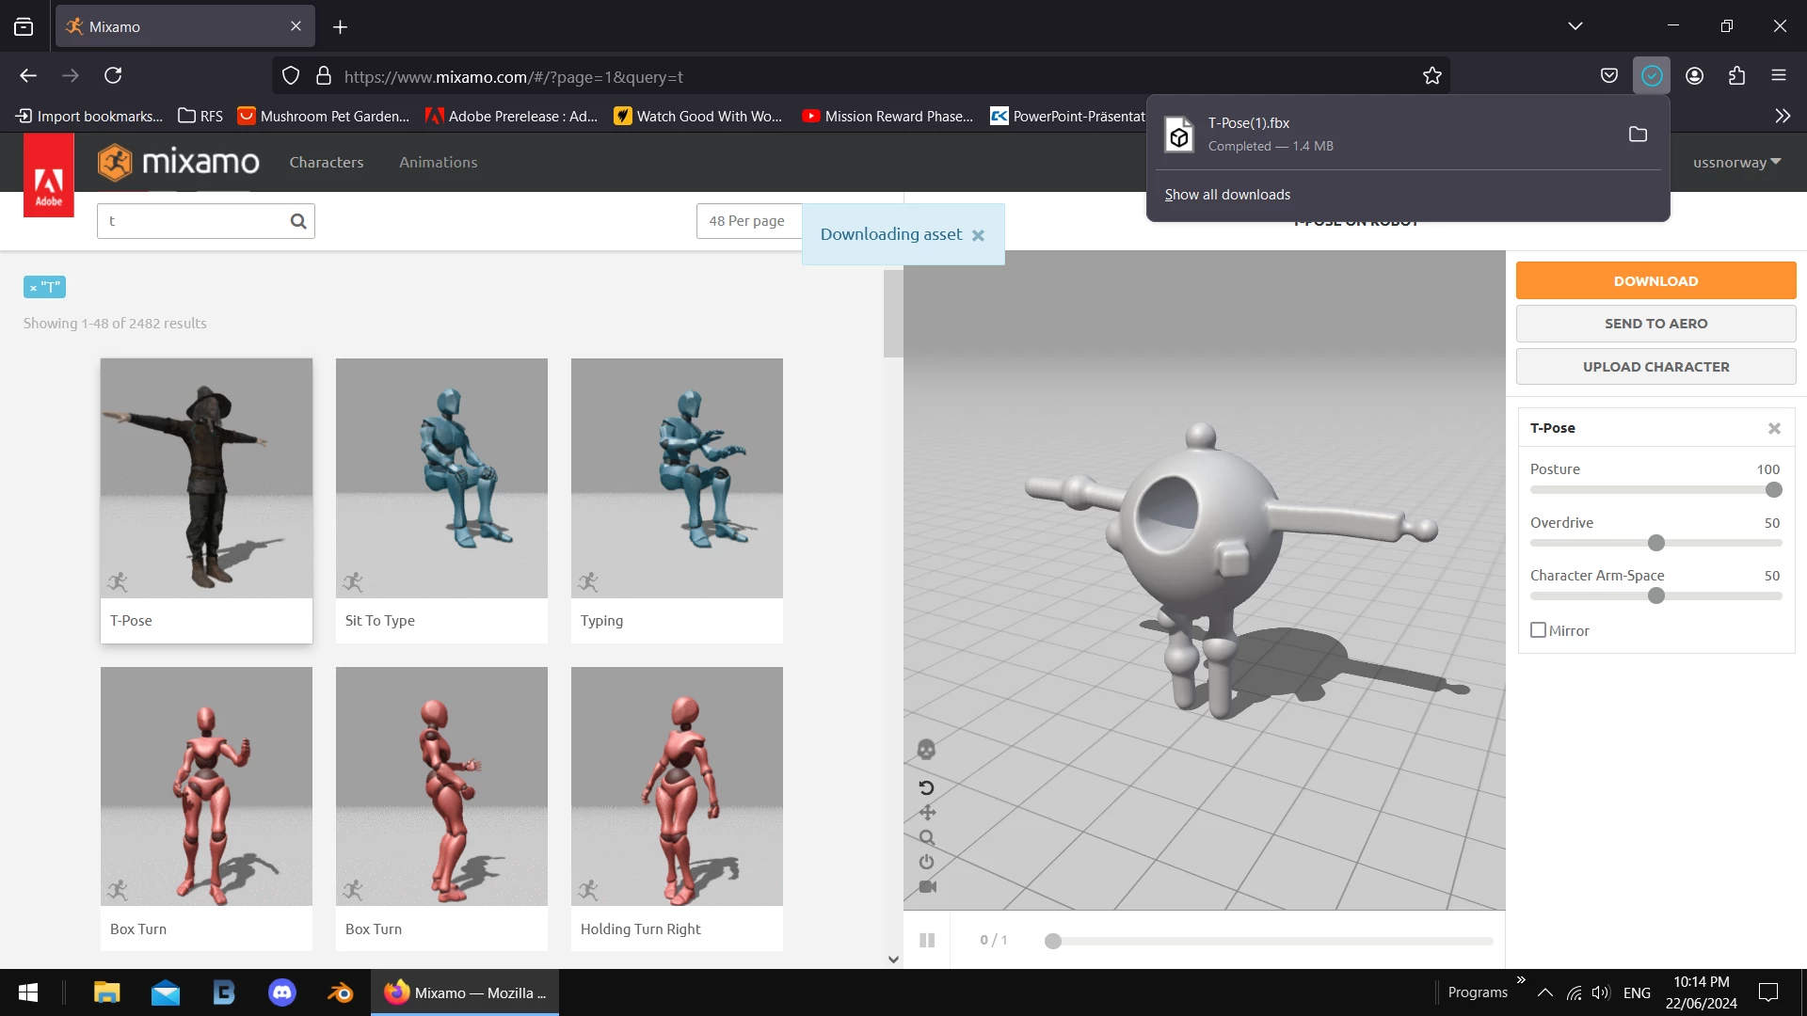Open Blender from the taskbar
This screenshot has height=1016, width=1807.
(340, 992)
